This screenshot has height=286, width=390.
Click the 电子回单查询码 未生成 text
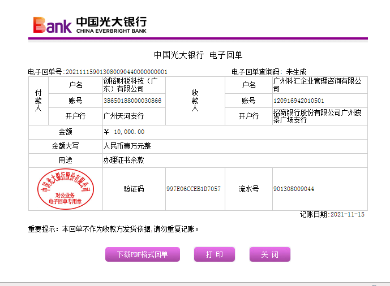point(269,72)
